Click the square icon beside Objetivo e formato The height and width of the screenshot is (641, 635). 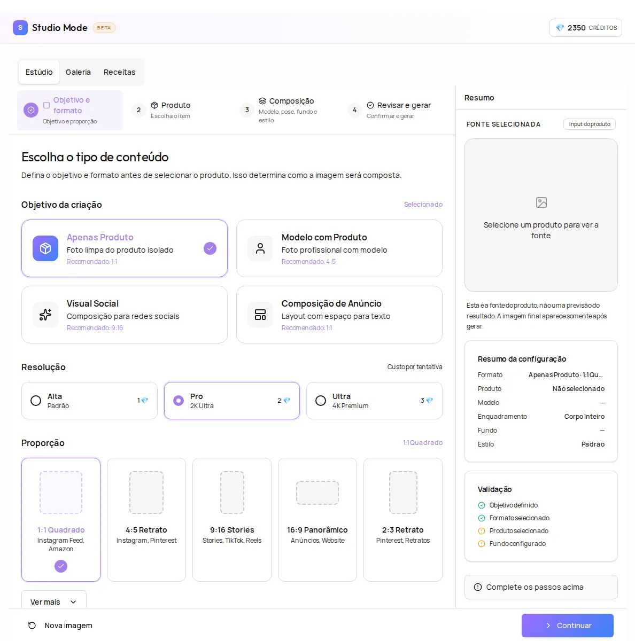tap(47, 105)
